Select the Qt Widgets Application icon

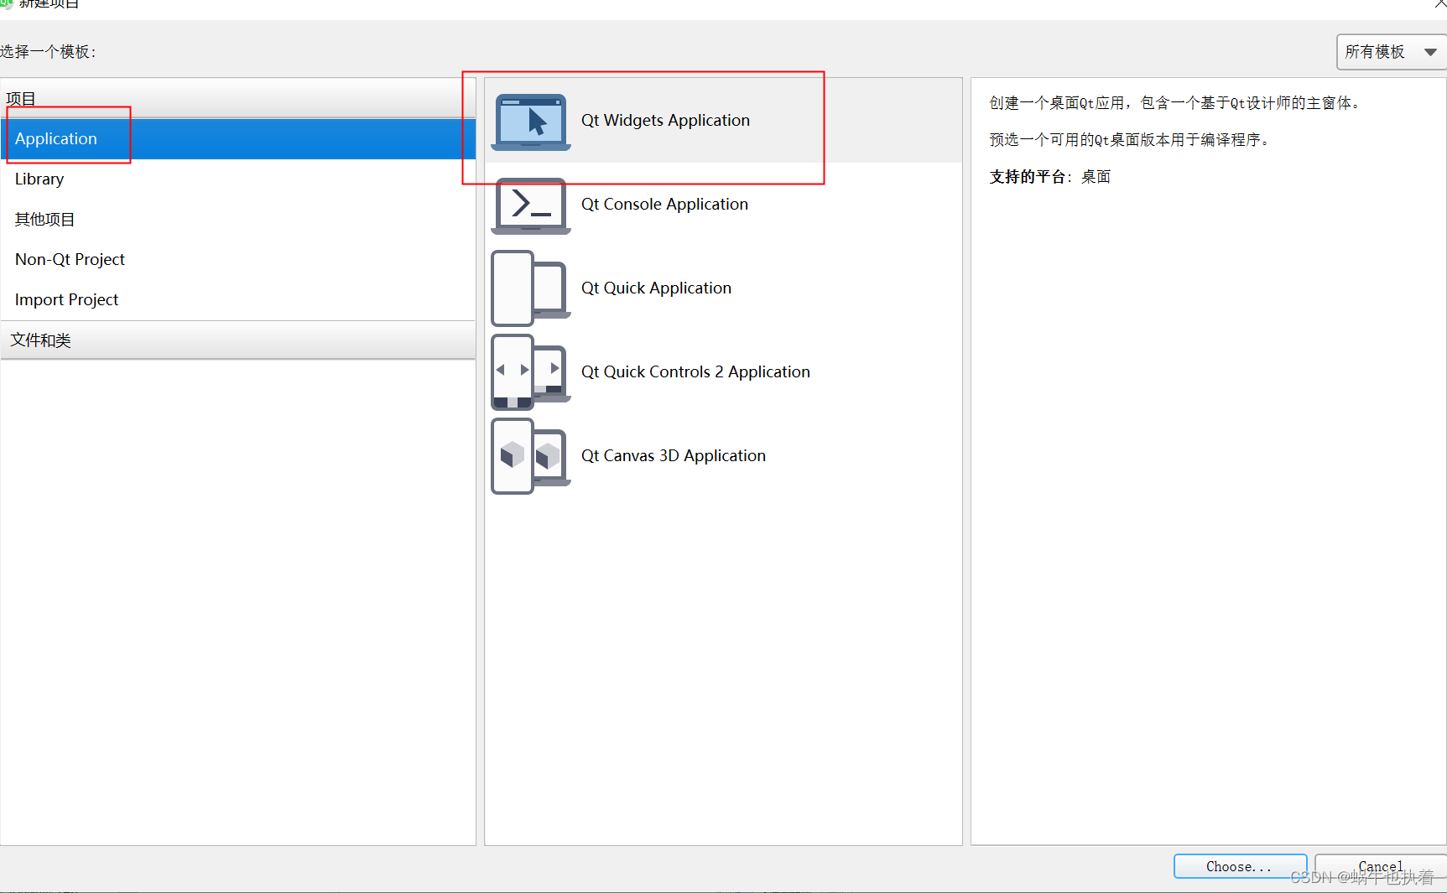[x=531, y=122]
